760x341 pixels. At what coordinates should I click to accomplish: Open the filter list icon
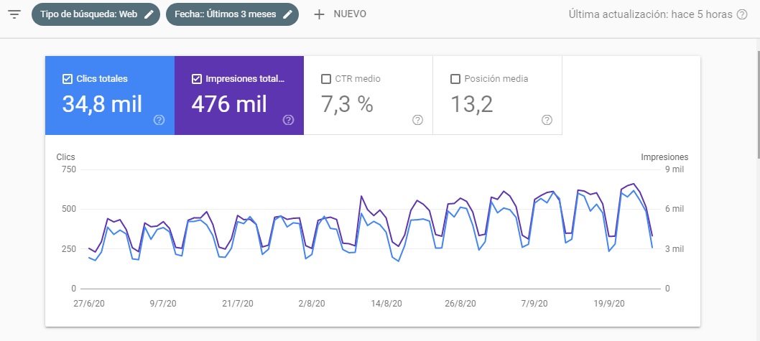click(x=14, y=14)
